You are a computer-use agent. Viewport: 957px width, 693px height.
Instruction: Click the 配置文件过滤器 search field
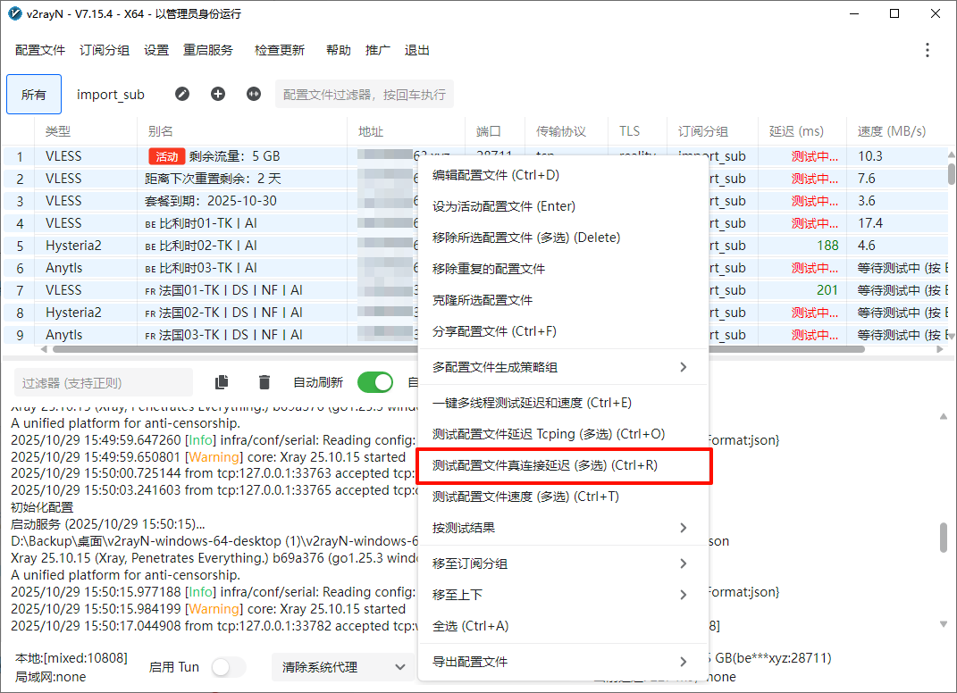pos(364,95)
